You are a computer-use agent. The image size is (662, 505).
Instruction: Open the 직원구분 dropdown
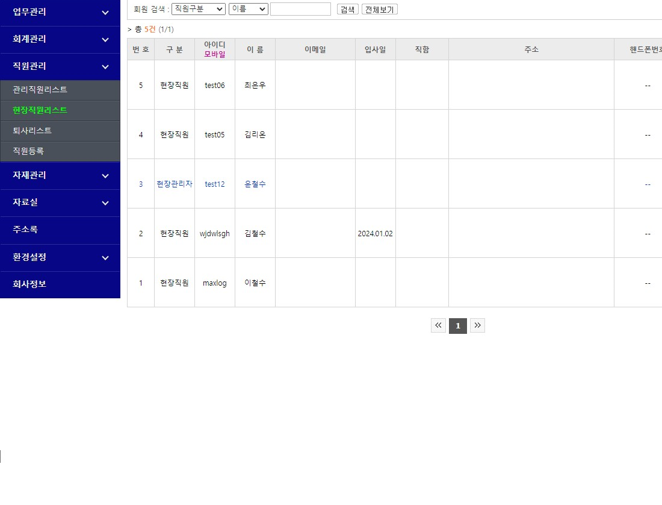pos(198,9)
